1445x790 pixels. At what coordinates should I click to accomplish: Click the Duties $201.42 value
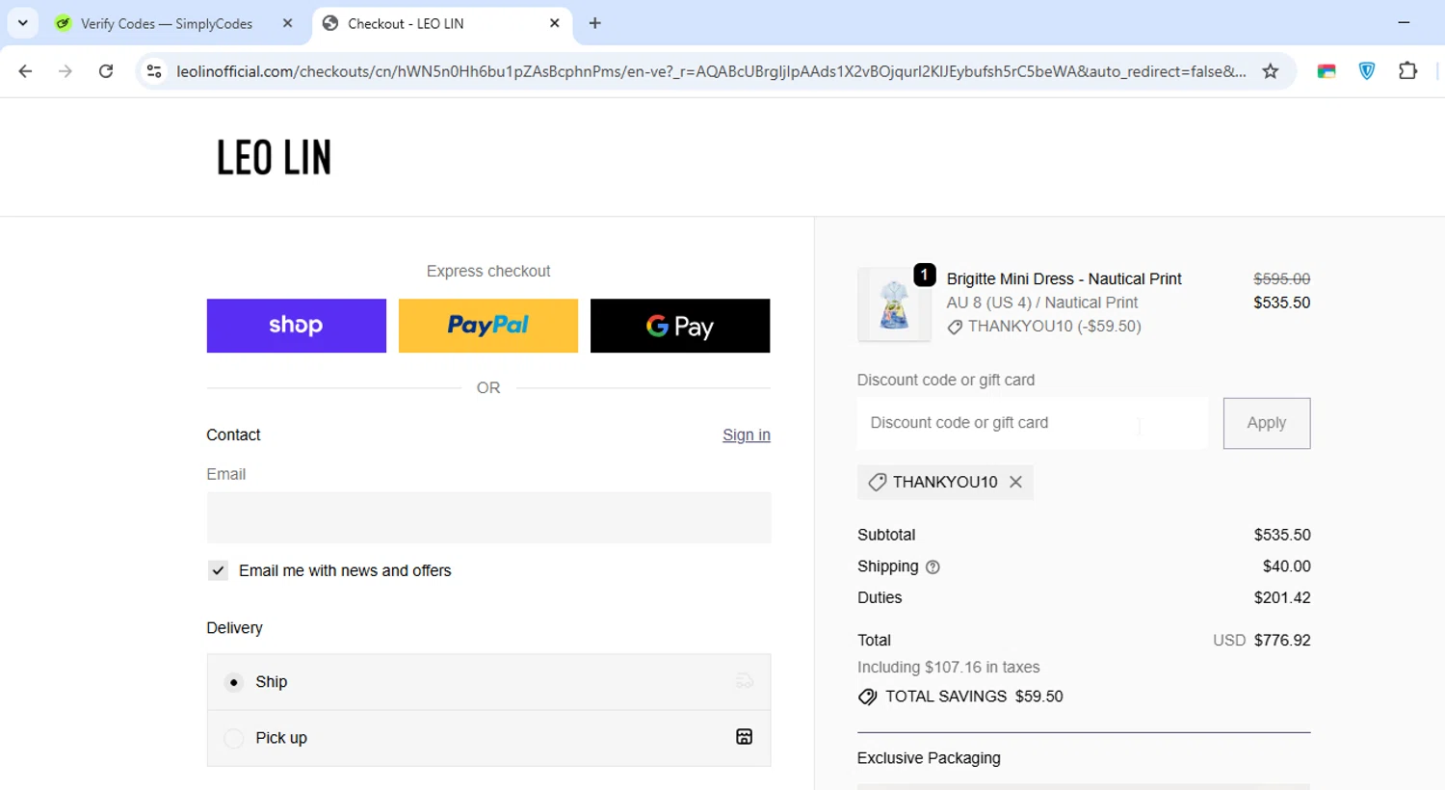[x=1282, y=597]
